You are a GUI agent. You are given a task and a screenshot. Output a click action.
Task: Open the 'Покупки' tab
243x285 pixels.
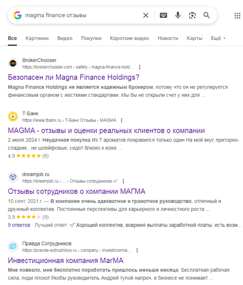[91, 38]
